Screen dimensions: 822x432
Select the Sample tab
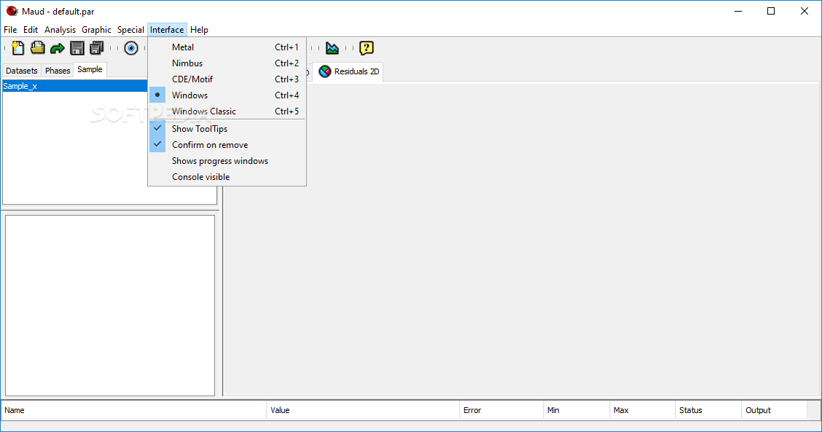[90, 70]
